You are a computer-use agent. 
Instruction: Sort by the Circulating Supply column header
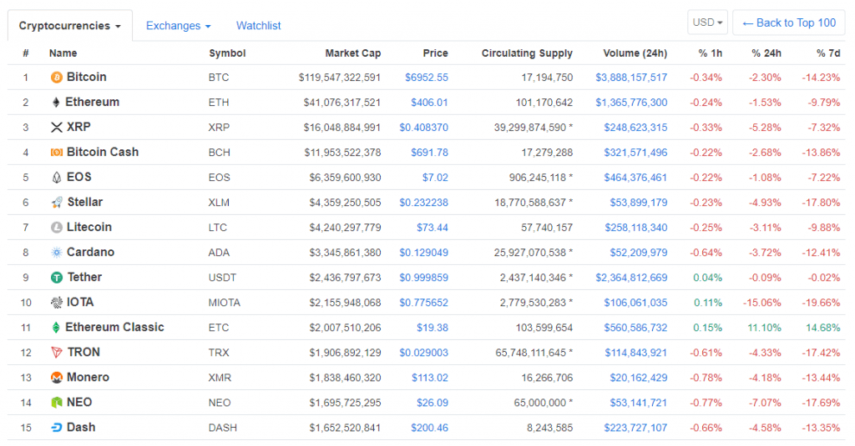(527, 53)
